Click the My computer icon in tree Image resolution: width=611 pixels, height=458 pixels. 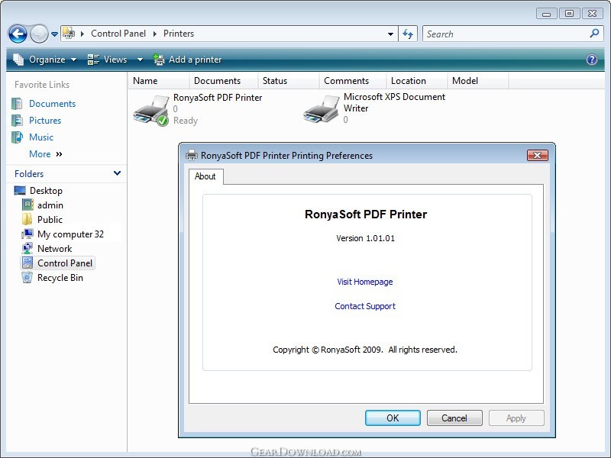[x=27, y=234]
